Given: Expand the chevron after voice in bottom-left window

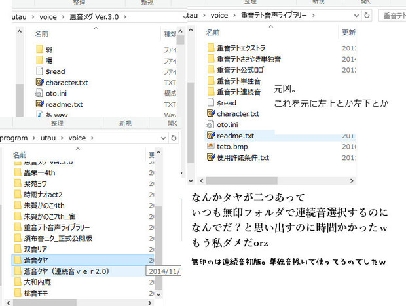Looking at the screenshot, I should click(92, 138).
